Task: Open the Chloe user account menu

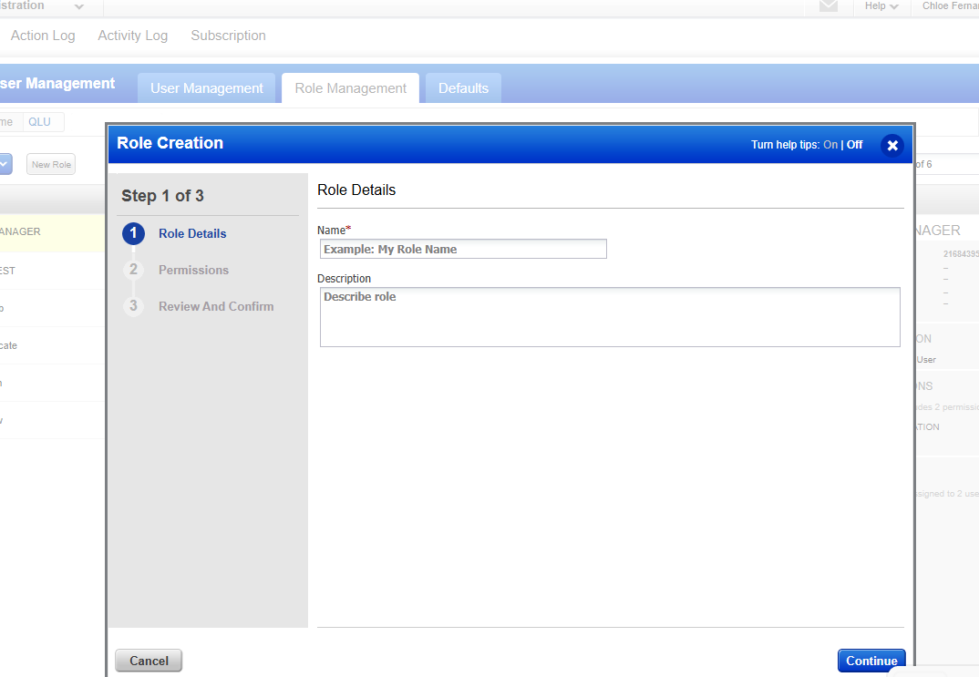Action: click(950, 5)
